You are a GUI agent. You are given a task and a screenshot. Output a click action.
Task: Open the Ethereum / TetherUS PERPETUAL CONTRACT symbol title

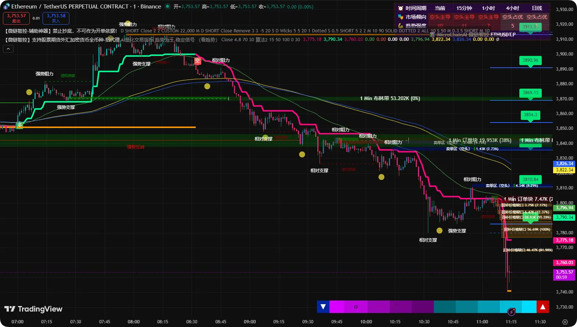click(86, 7)
